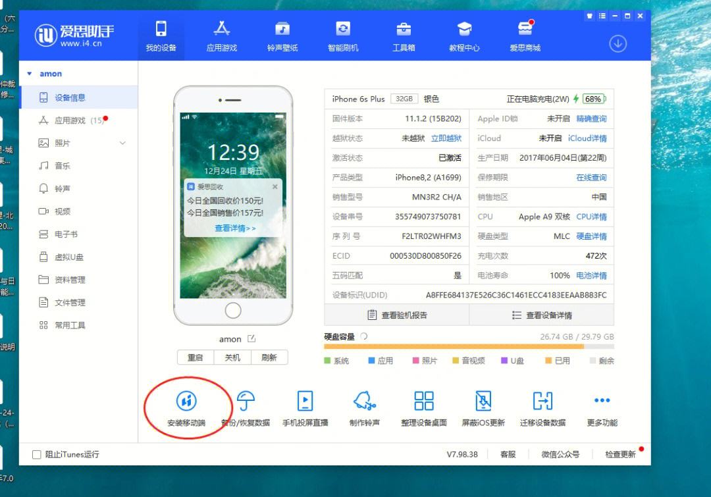
Task: Click 查看验机报告 button
Action: [397, 315]
